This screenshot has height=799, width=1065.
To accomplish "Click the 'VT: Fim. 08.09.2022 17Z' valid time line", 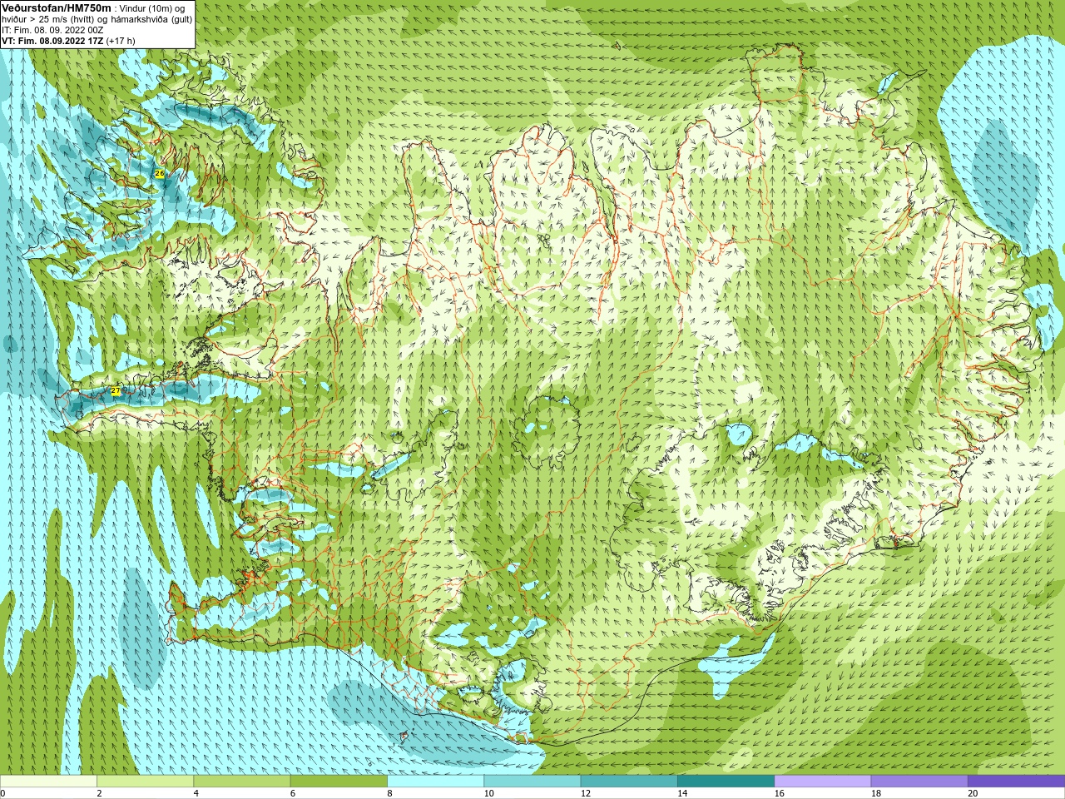I will point(68,40).
